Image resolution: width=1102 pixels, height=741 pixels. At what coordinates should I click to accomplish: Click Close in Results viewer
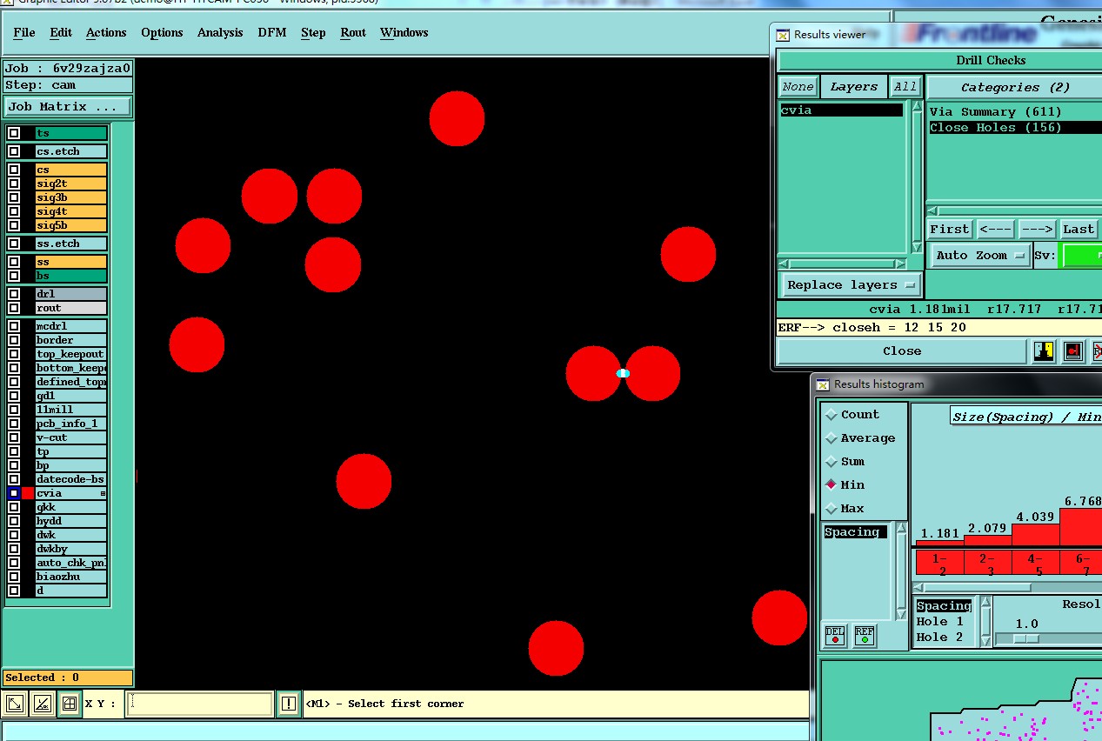[x=902, y=351]
